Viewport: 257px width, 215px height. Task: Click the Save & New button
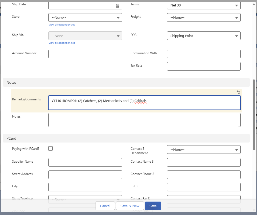click(130, 206)
